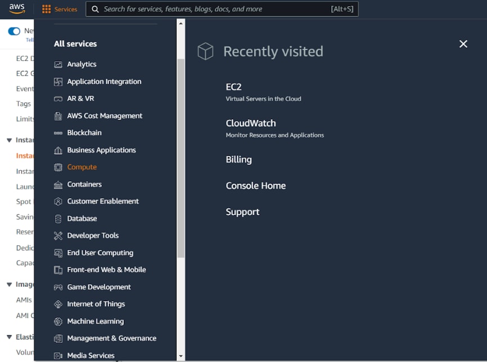Click the Customer Enablement icon
The image size is (487, 362).
coord(58,202)
